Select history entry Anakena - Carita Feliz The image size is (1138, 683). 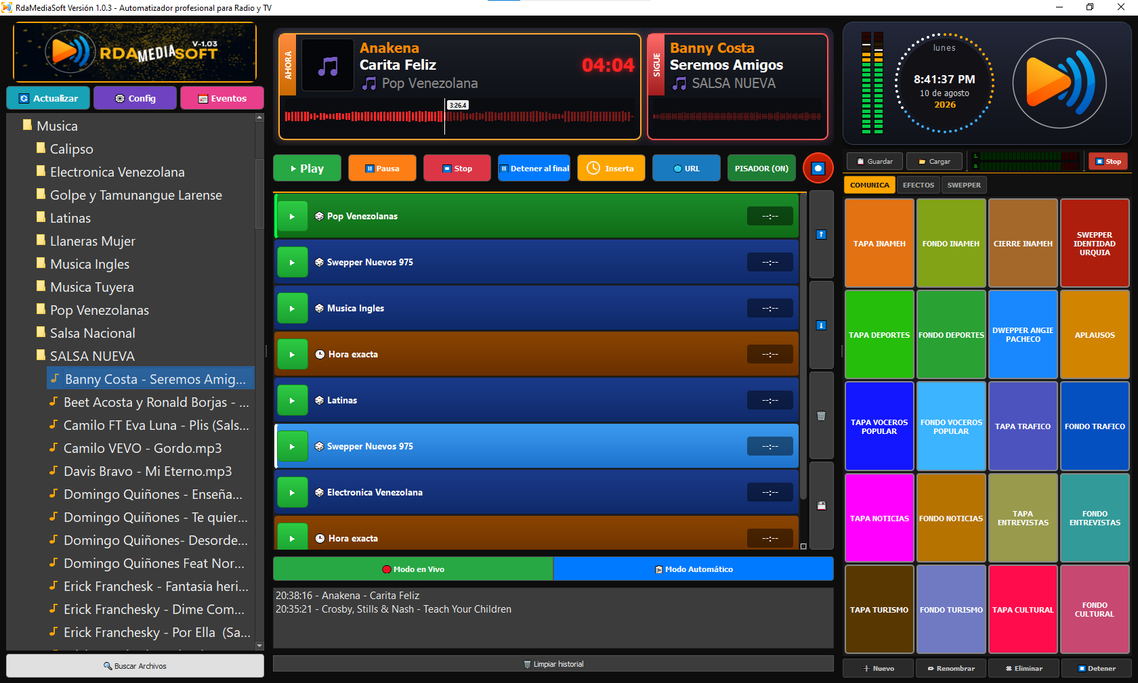click(x=347, y=596)
